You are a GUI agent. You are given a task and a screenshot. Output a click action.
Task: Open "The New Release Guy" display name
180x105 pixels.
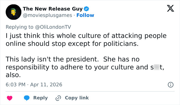point(53,9)
